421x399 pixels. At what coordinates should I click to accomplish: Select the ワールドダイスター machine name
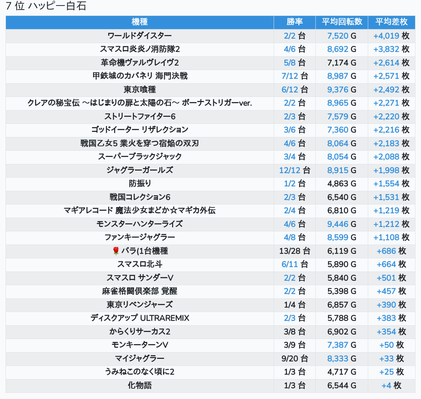coord(140,36)
